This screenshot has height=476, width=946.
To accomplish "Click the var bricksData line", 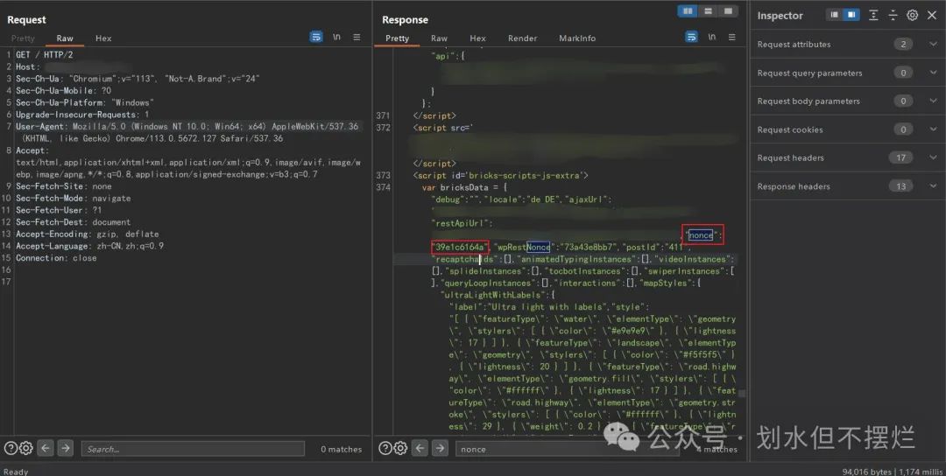I will coord(464,187).
